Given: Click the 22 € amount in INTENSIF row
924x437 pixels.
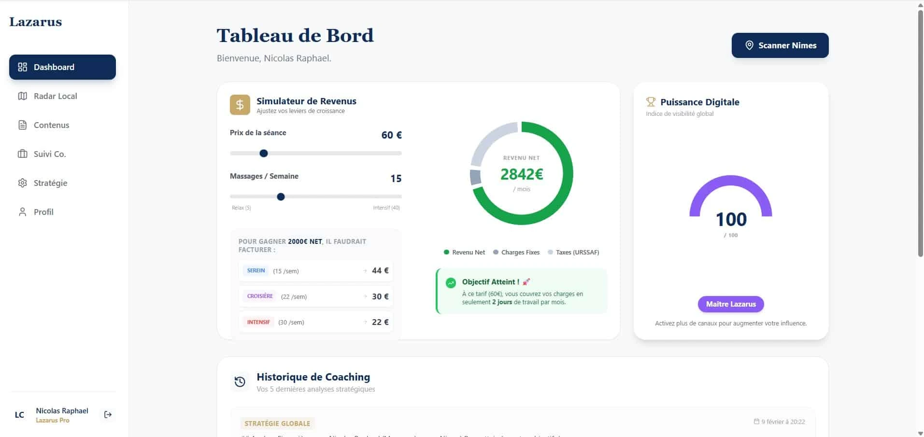Looking at the screenshot, I should point(380,322).
